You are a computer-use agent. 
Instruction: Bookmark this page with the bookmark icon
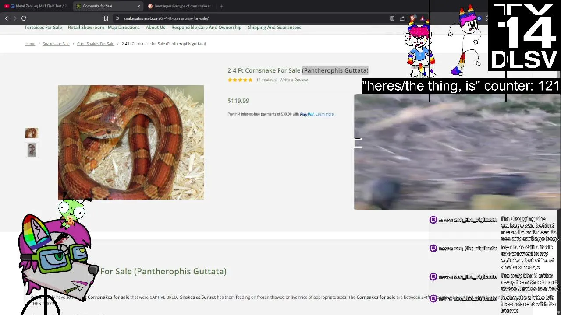tap(106, 18)
